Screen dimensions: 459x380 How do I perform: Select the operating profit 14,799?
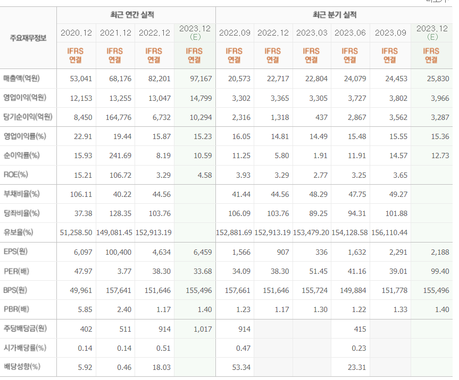tap(201, 98)
